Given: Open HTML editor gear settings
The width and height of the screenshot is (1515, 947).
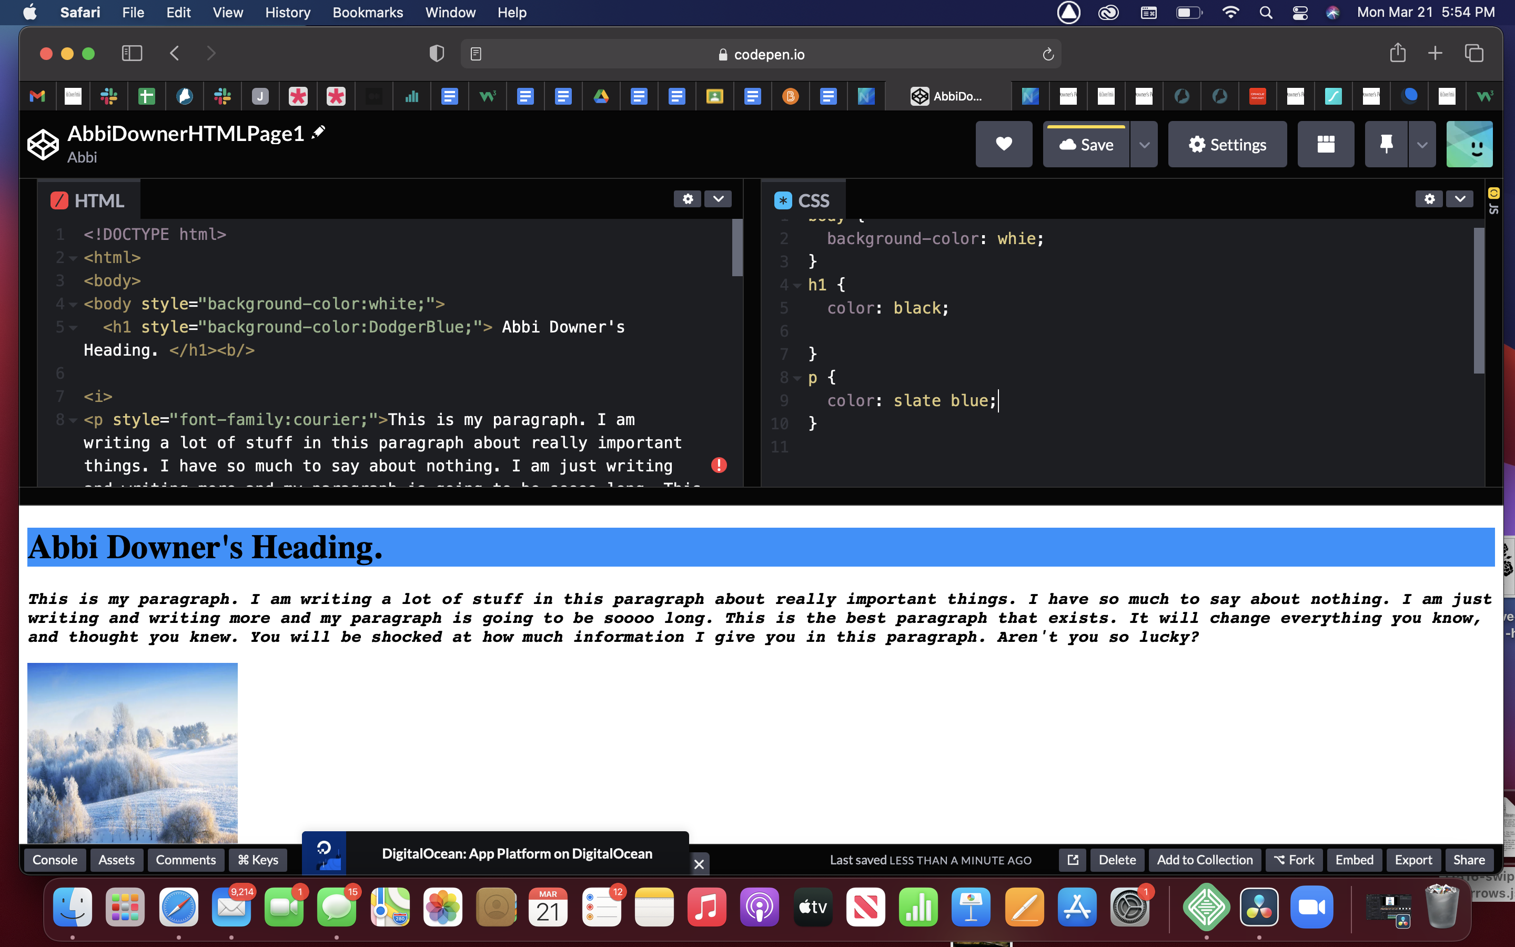Looking at the screenshot, I should [x=688, y=199].
